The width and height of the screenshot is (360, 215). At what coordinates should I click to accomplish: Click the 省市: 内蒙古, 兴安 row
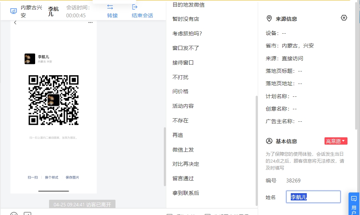290,46
